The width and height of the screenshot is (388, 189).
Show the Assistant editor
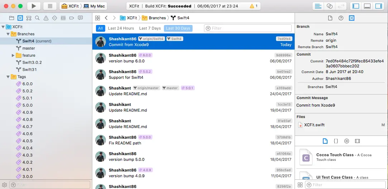pos(329,6)
